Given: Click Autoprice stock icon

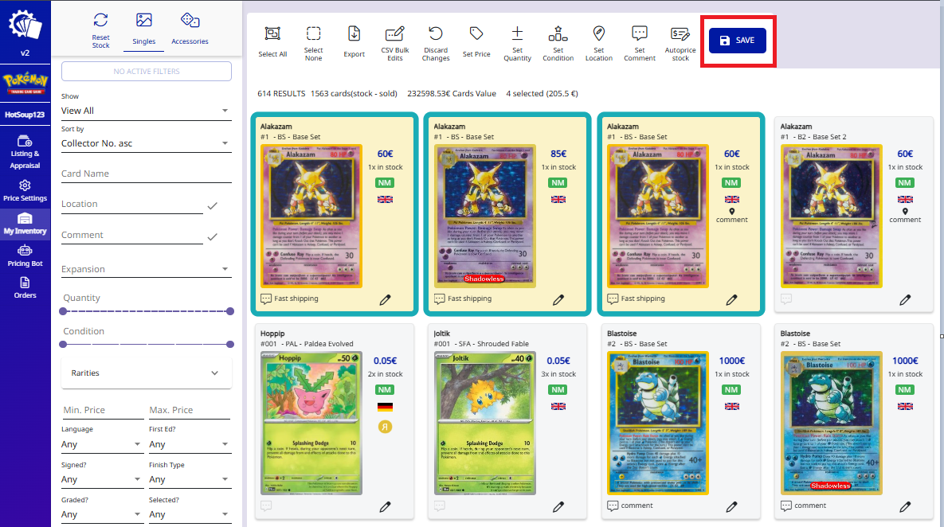Looking at the screenshot, I should pos(680,33).
